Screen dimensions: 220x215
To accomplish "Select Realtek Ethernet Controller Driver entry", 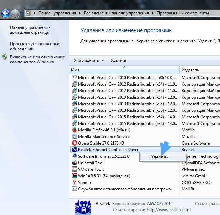I will [144, 150].
